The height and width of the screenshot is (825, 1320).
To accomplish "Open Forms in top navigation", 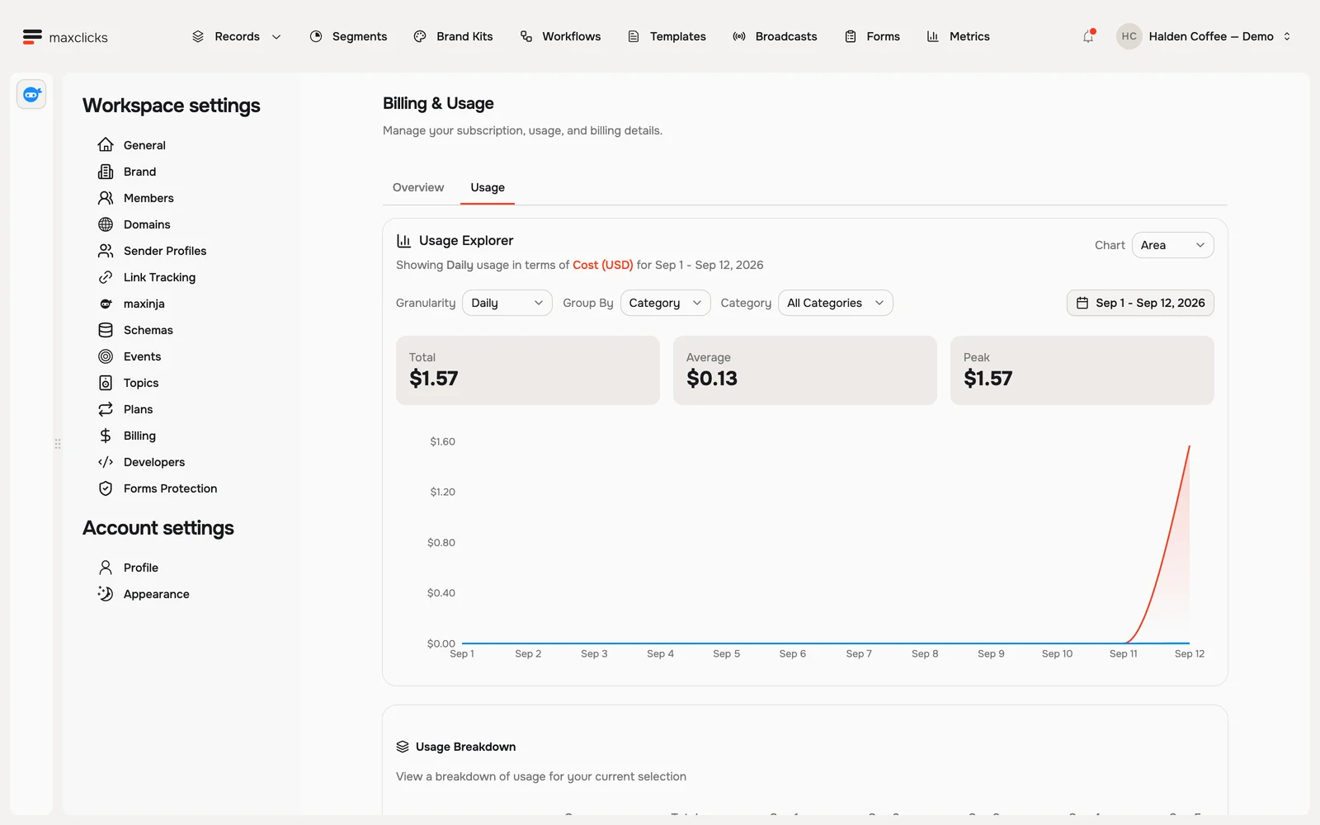I will tap(873, 36).
